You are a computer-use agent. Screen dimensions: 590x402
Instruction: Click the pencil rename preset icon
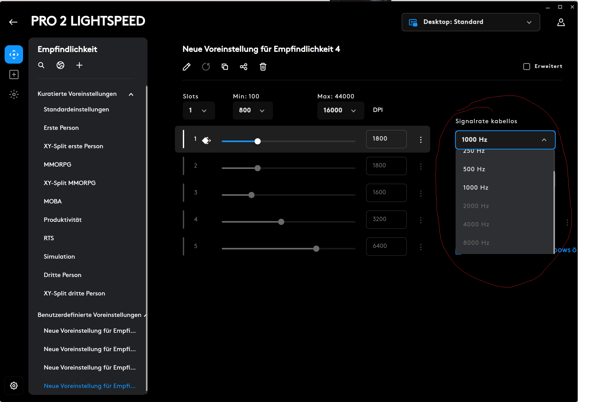pos(187,67)
